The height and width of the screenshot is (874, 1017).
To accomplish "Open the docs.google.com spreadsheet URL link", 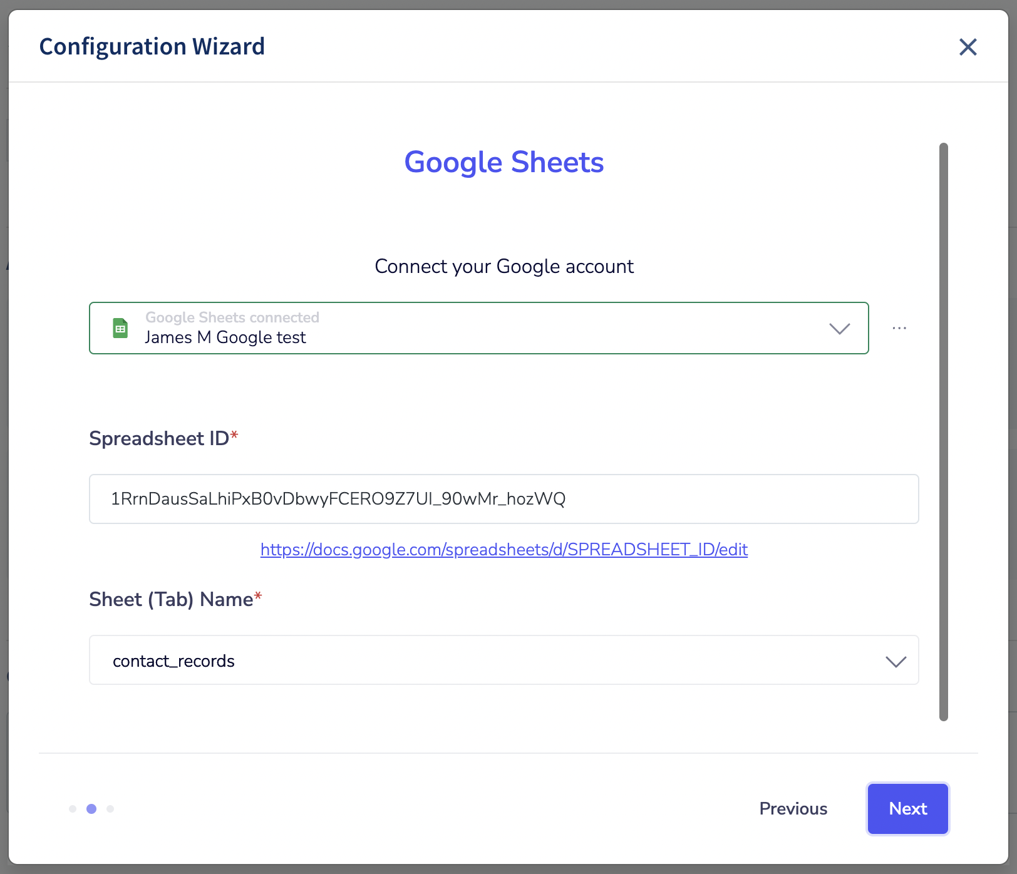I will pyautogui.click(x=503, y=549).
